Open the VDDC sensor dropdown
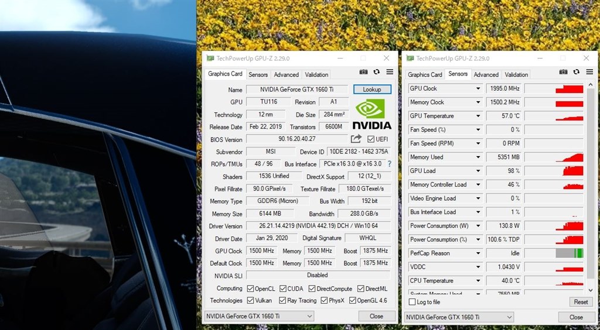The image size is (600, 330). click(x=478, y=267)
